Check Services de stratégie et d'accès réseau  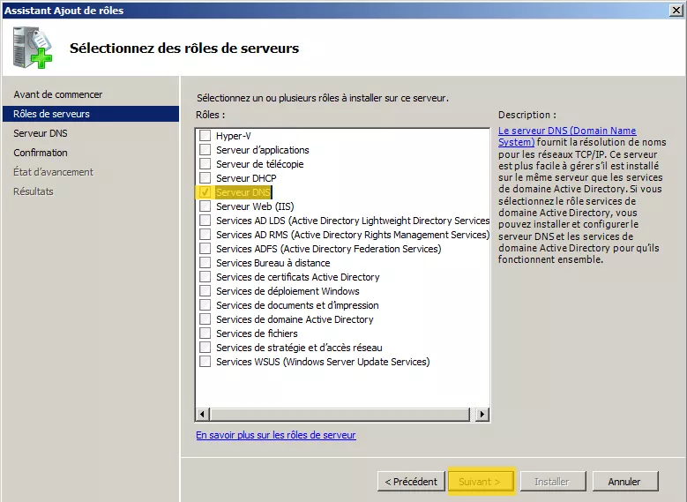pyautogui.click(x=205, y=348)
